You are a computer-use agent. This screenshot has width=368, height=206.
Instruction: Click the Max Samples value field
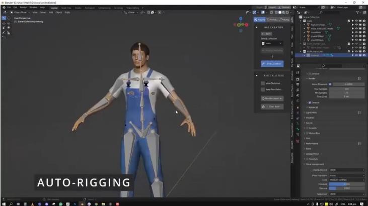347,89
